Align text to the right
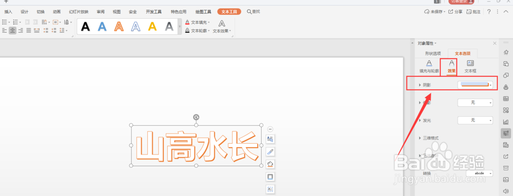The width and height of the screenshot is (513, 196). click(21, 30)
